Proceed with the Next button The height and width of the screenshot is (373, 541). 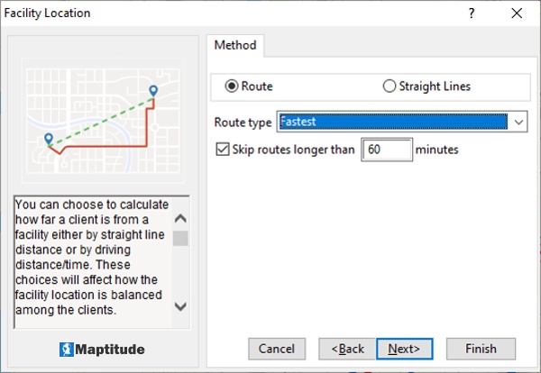click(404, 349)
